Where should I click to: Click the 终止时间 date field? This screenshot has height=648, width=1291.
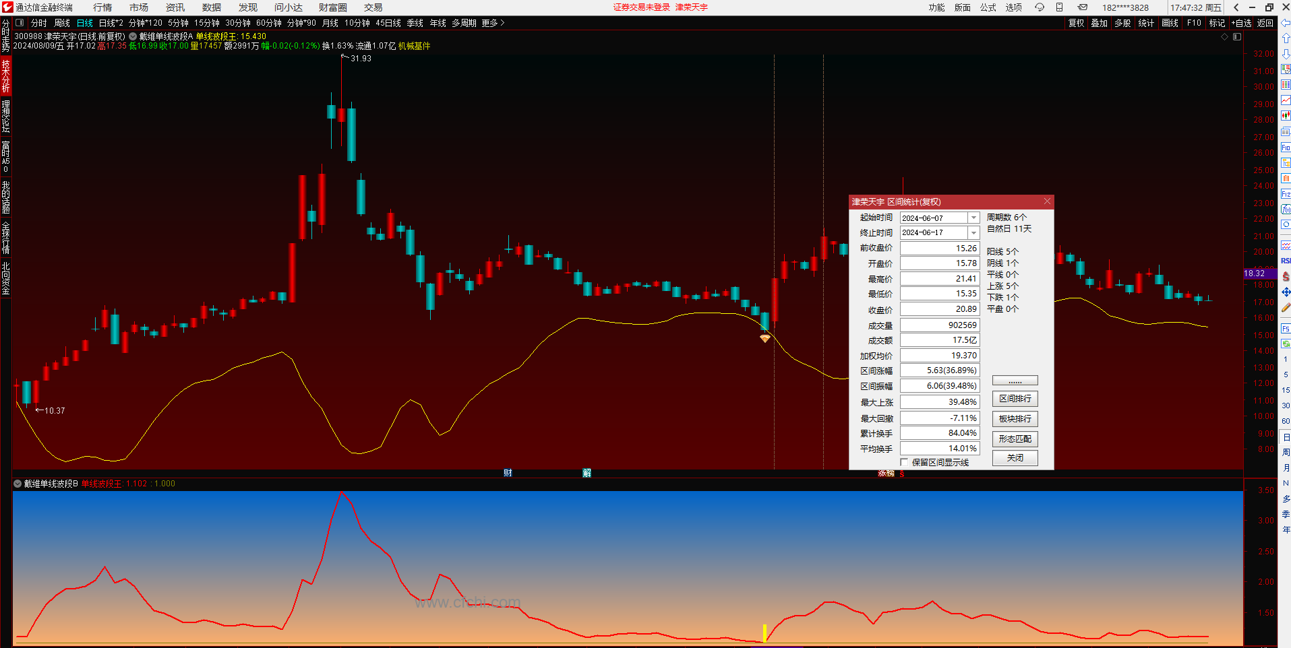[934, 232]
